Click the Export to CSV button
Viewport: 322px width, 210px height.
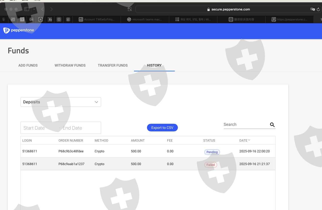point(162,128)
